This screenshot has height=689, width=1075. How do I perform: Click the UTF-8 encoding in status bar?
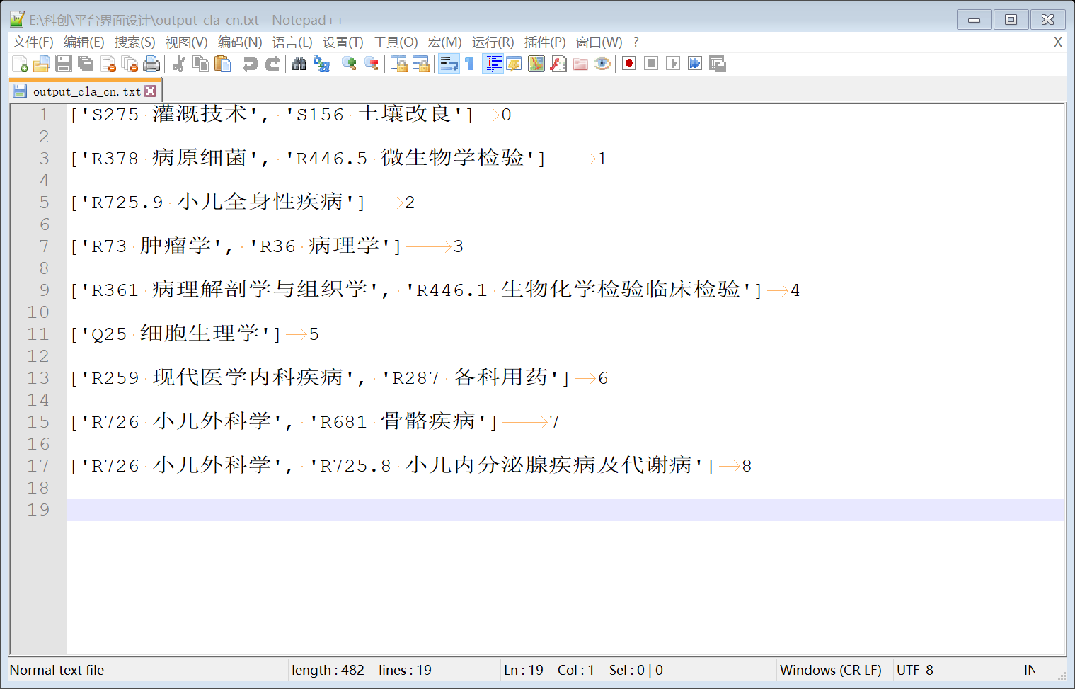pyautogui.click(x=914, y=670)
